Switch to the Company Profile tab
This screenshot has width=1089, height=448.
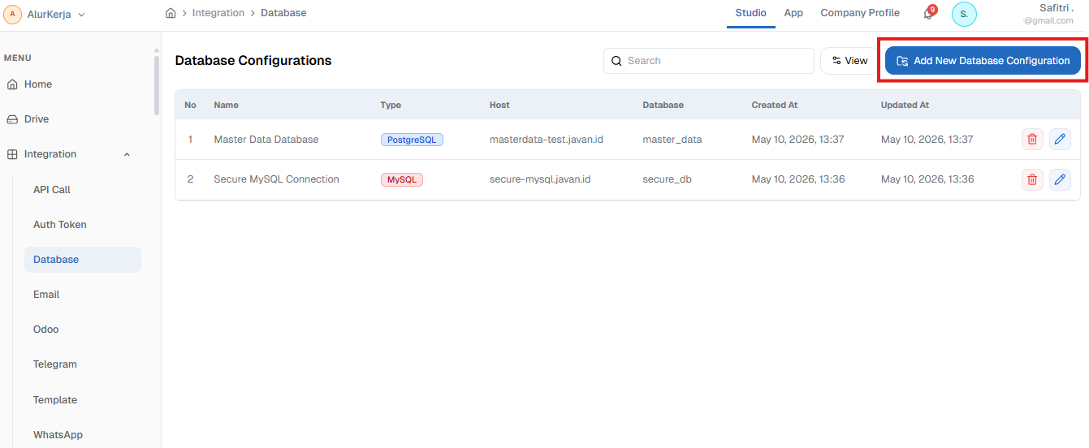point(860,13)
